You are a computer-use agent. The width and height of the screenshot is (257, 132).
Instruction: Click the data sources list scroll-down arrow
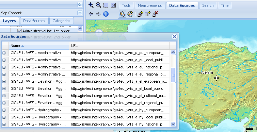[173, 124]
